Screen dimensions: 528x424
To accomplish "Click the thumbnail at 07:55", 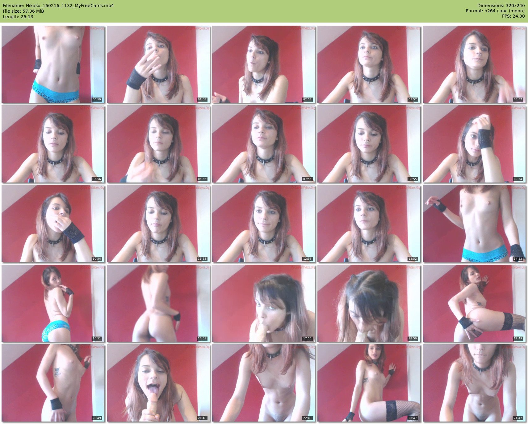I will tap(264, 144).
